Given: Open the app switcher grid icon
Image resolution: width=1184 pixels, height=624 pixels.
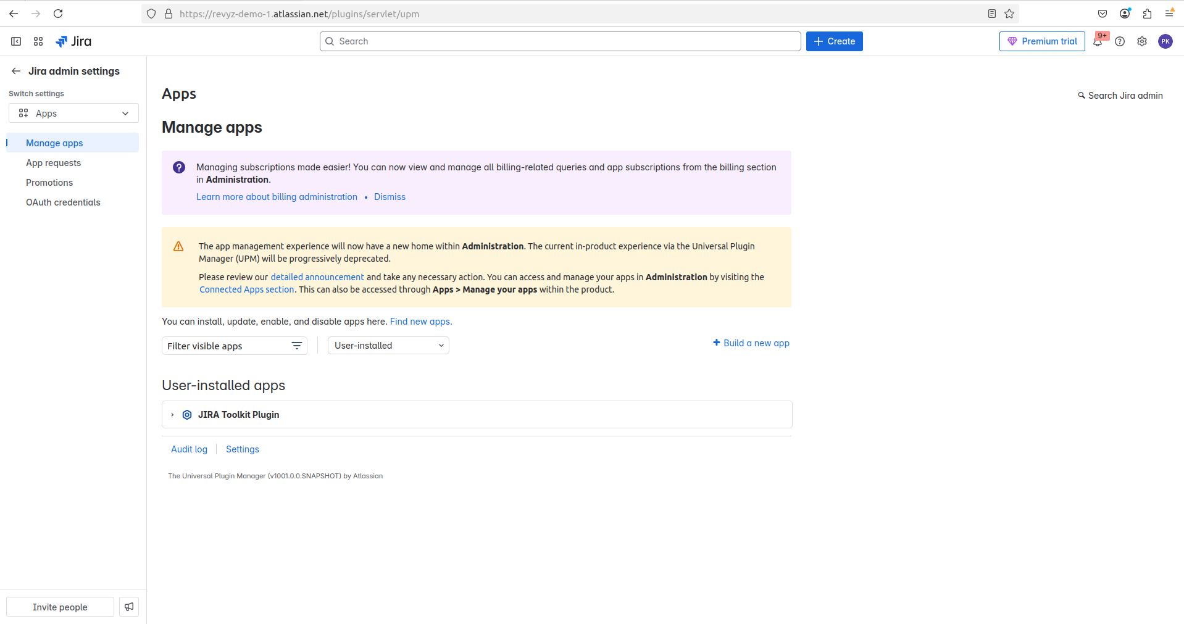Looking at the screenshot, I should (38, 41).
